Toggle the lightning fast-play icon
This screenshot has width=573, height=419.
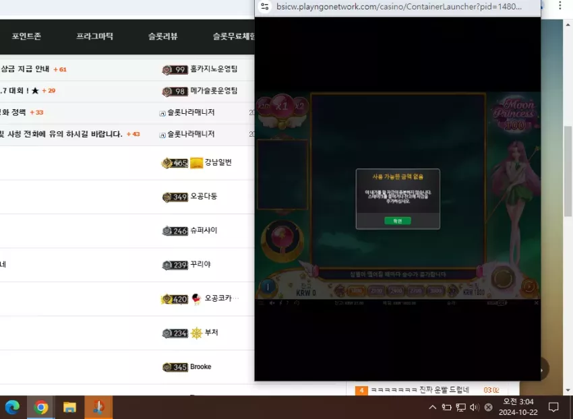pyautogui.click(x=280, y=303)
